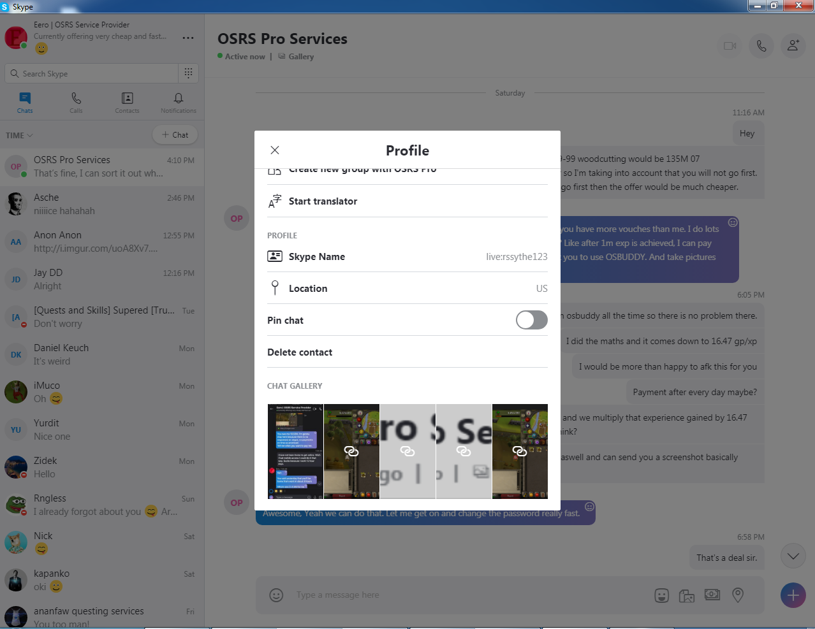
Task: Click the Search Skype field
Action: click(x=92, y=73)
